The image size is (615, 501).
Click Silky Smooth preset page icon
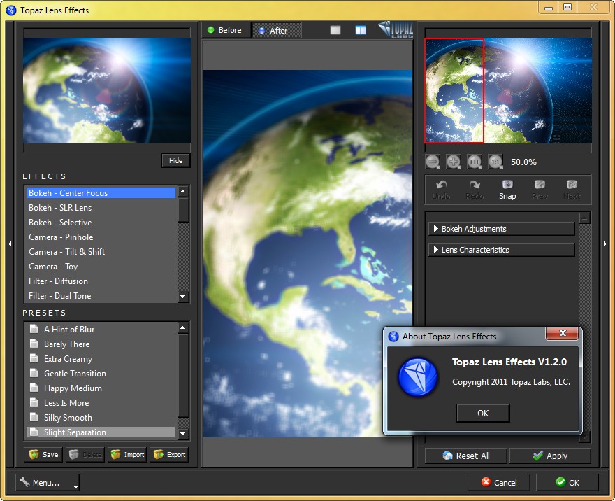[x=34, y=417]
